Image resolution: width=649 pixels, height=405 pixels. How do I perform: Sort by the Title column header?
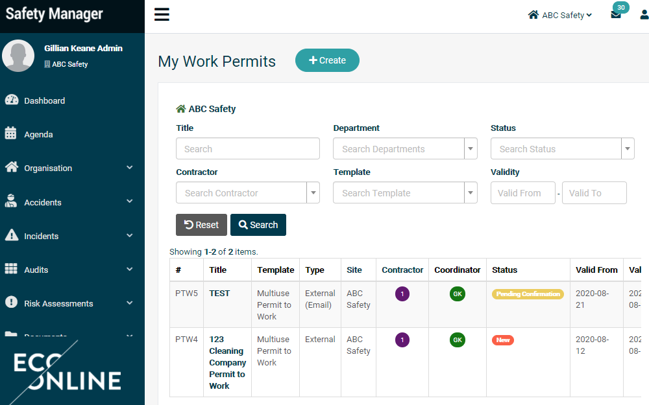point(217,270)
